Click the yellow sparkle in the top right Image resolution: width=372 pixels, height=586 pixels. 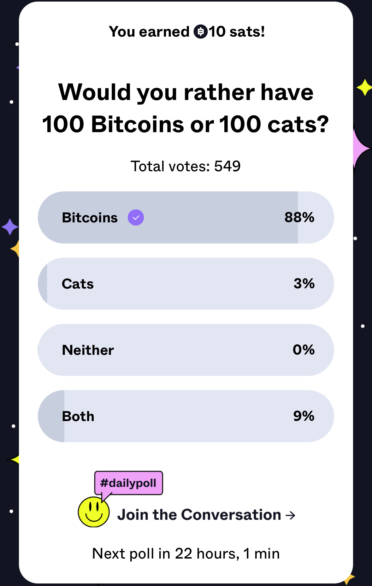pos(364,87)
